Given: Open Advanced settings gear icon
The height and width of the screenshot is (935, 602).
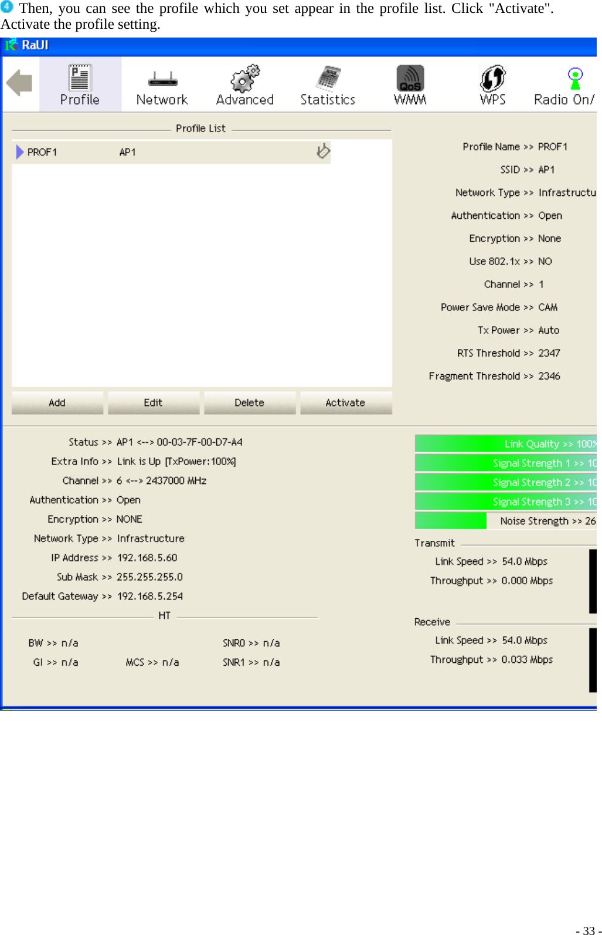Looking at the screenshot, I should coord(245,79).
